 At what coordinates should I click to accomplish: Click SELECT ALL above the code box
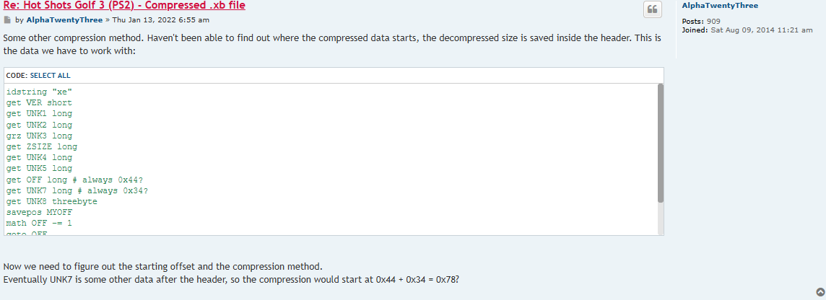50,76
